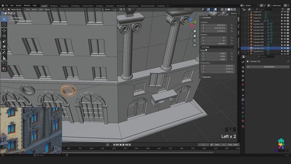Select the Select Box tool

click(4, 19)
